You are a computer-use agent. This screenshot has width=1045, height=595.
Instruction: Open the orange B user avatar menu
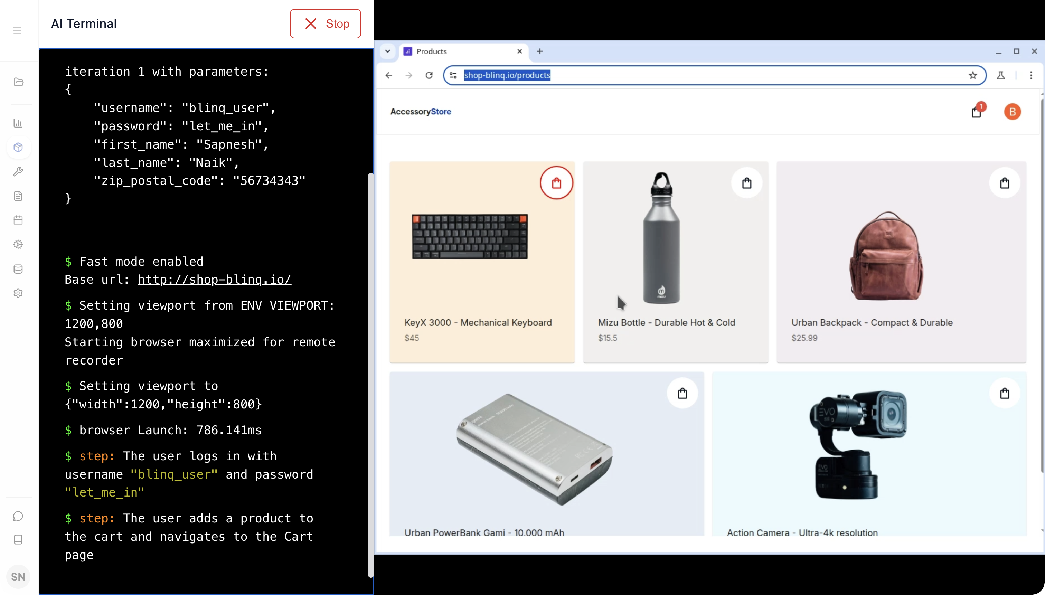click(1012, 112)
